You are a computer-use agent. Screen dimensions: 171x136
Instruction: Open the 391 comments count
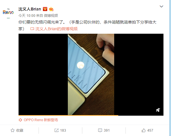(x=107, y=130)
